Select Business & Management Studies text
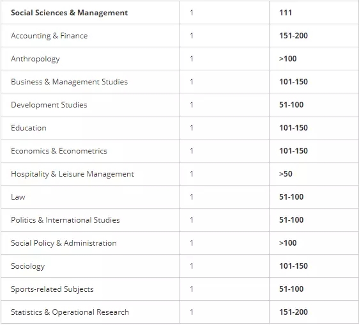 (x=69, y=82)
